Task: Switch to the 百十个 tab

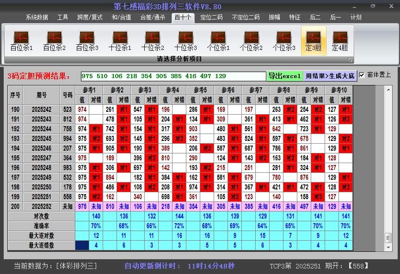Action: [x=183, y=18]
